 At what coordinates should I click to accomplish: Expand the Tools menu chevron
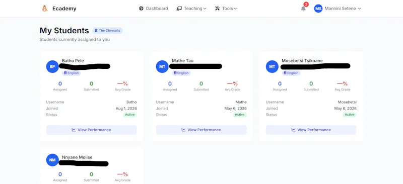235,9
